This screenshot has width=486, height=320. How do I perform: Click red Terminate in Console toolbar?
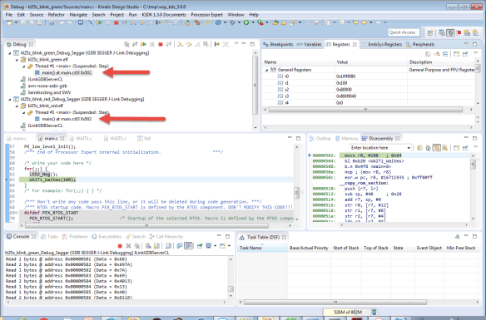coord(120,246)
